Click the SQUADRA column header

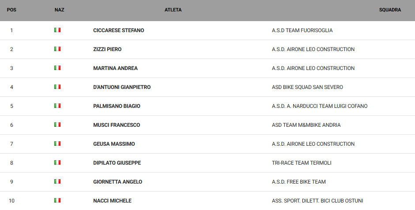click(x=390, y=10)
